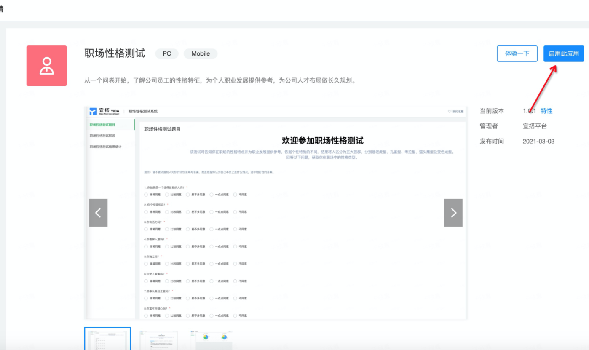Image resolution: width=589 pixels, height=350 pixels.
Task: Open 职场性格测试题目 in preview sidebar
Action: pyautogui.click(x=102, y=125)
